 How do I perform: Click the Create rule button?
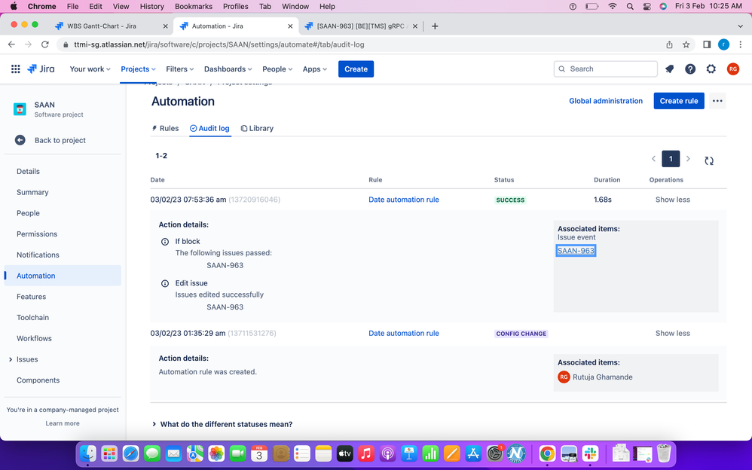679,101
